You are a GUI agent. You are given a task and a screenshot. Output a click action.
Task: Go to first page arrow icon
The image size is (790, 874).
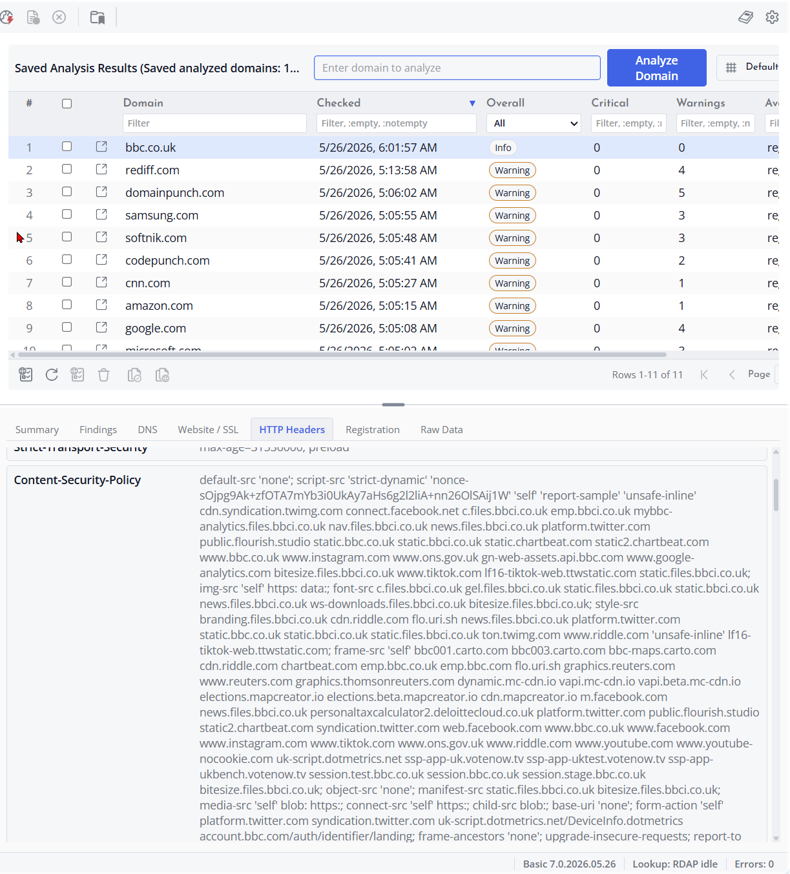704,374
